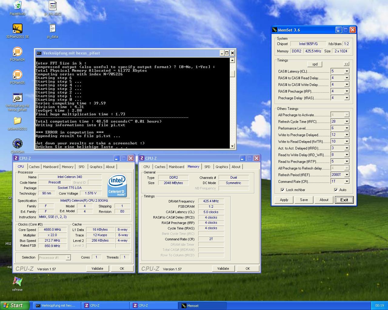
Task: Click OK in the left CPU-Z window
Action: 122,269
